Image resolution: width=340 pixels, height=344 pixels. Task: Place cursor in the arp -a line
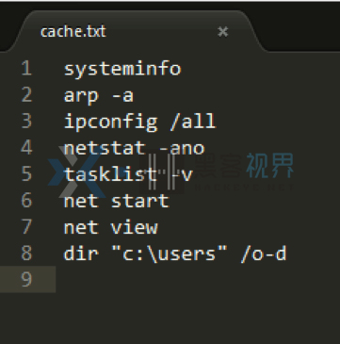click(x=99, y=95)
